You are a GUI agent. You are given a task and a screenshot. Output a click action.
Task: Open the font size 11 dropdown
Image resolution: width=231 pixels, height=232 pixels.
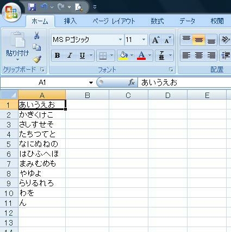tap(143, 40)
